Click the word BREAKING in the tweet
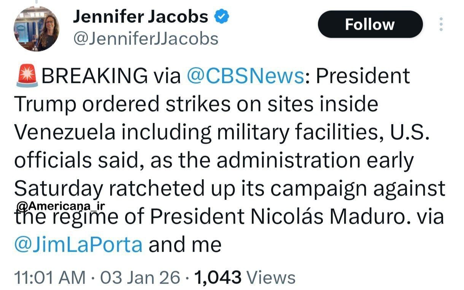The height and width of the screenshot is (290, 464). pyautogui.click(x=94, y=76)
